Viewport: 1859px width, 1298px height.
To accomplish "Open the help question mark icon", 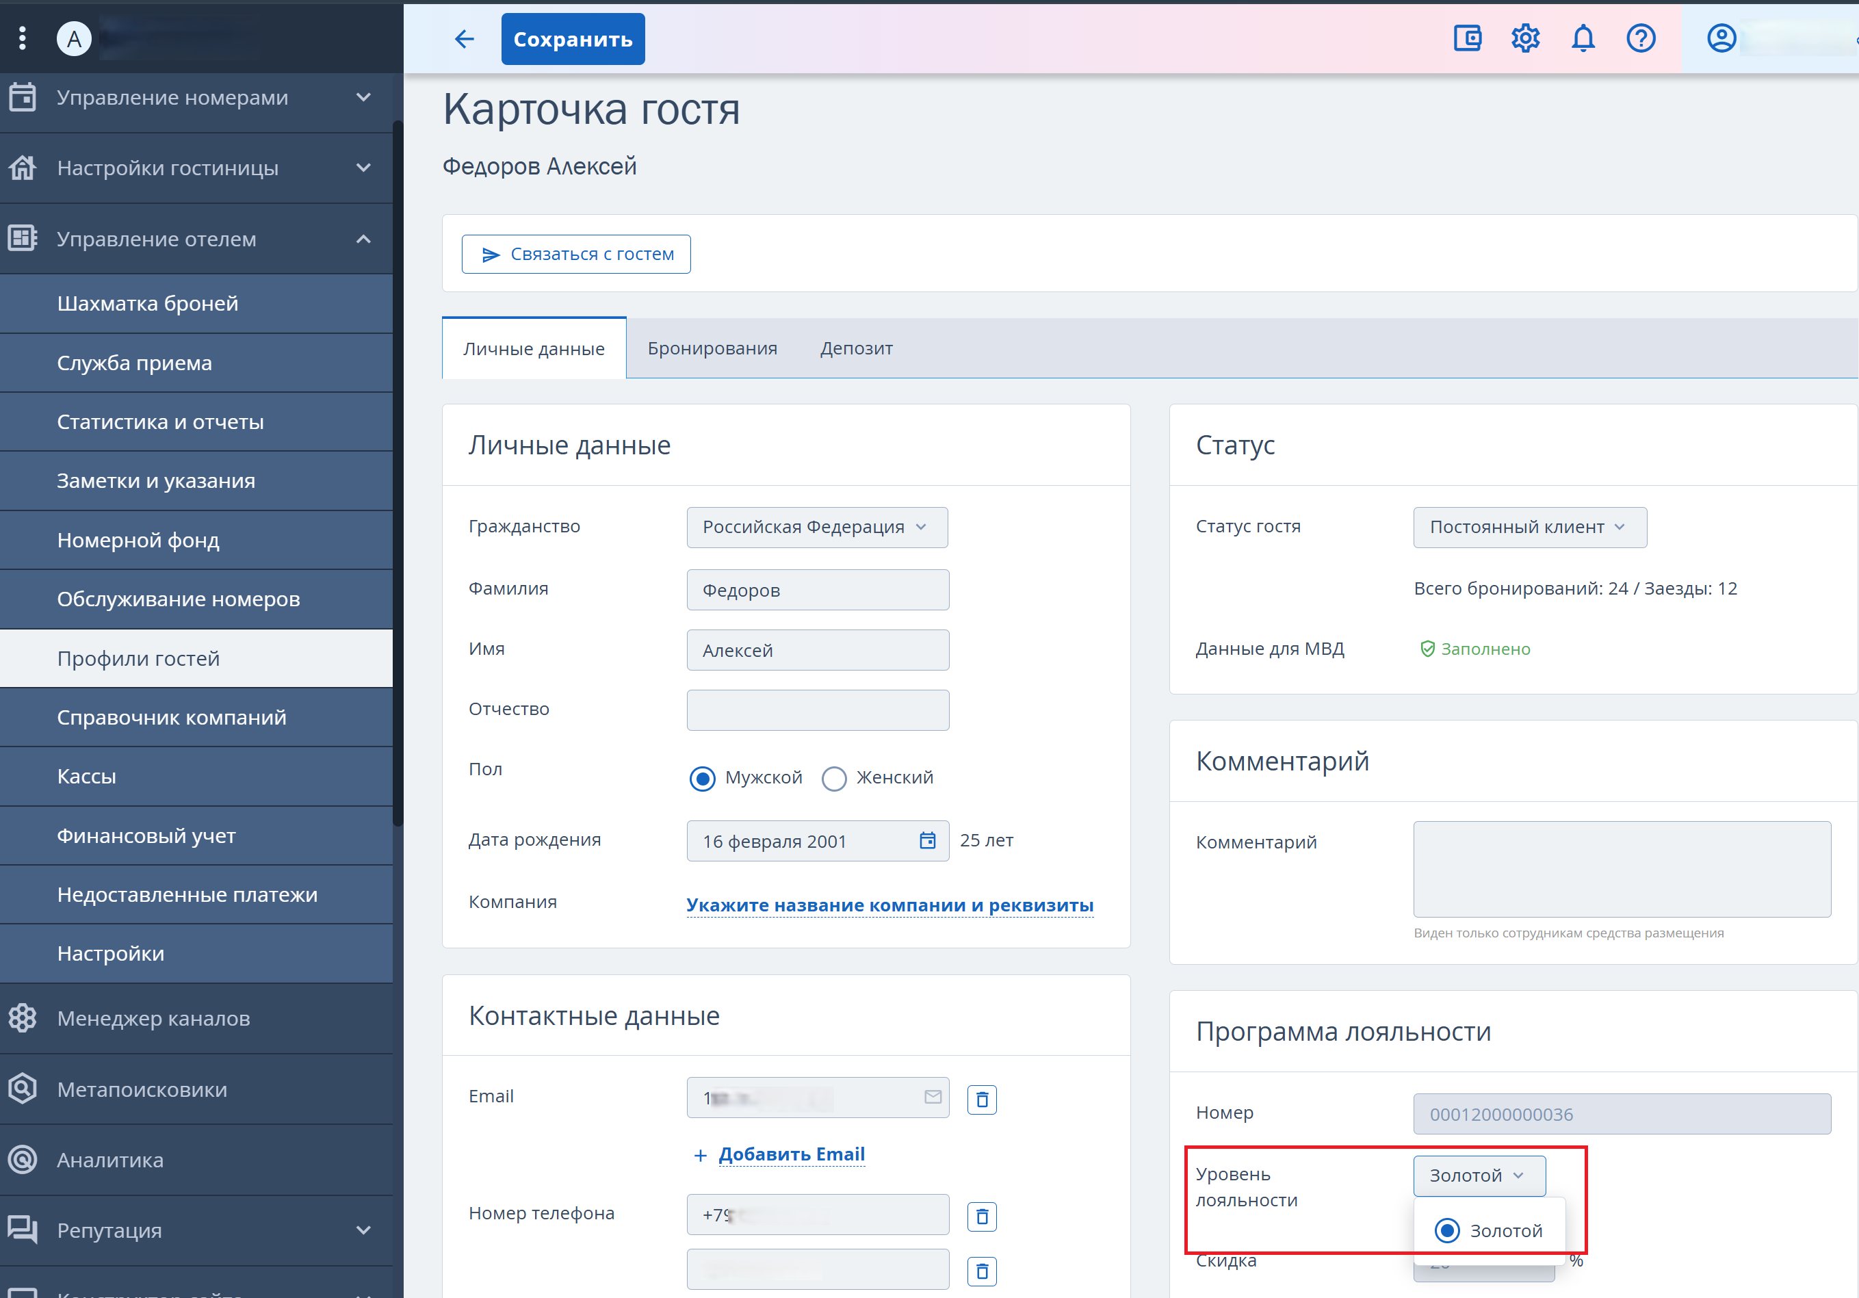I will point(1641,39).
